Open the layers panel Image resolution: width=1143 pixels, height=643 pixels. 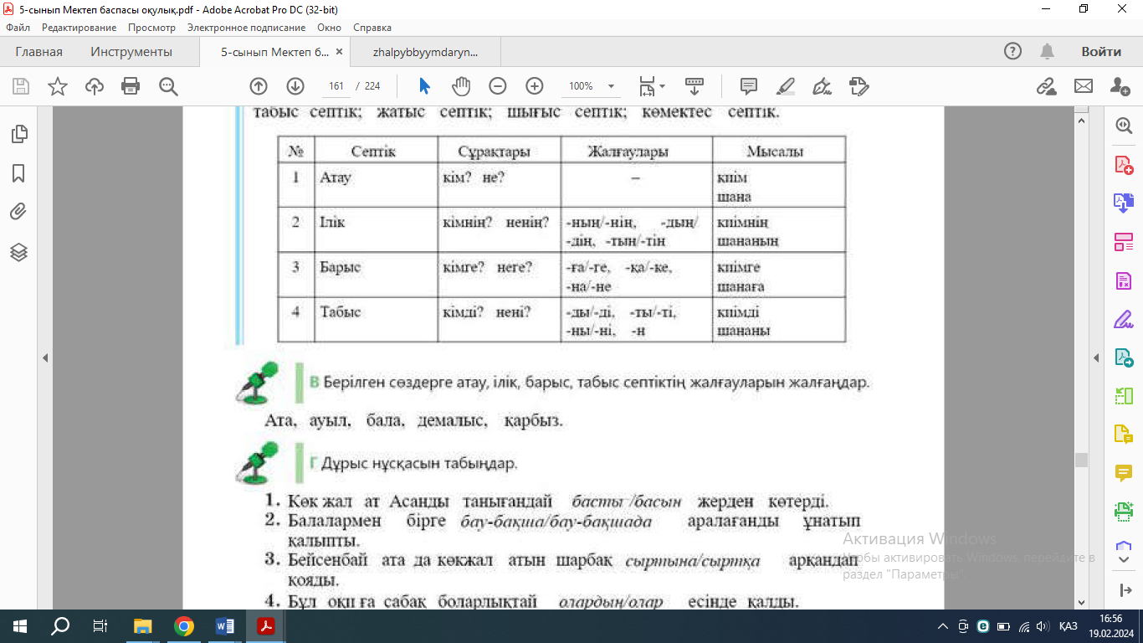18,252
